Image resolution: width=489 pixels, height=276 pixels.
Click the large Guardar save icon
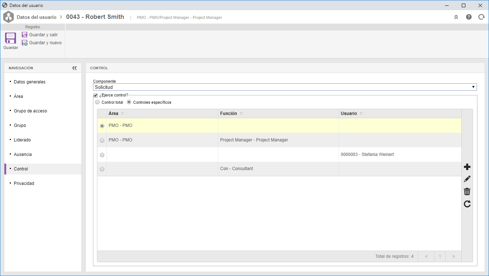pos(10,38)
